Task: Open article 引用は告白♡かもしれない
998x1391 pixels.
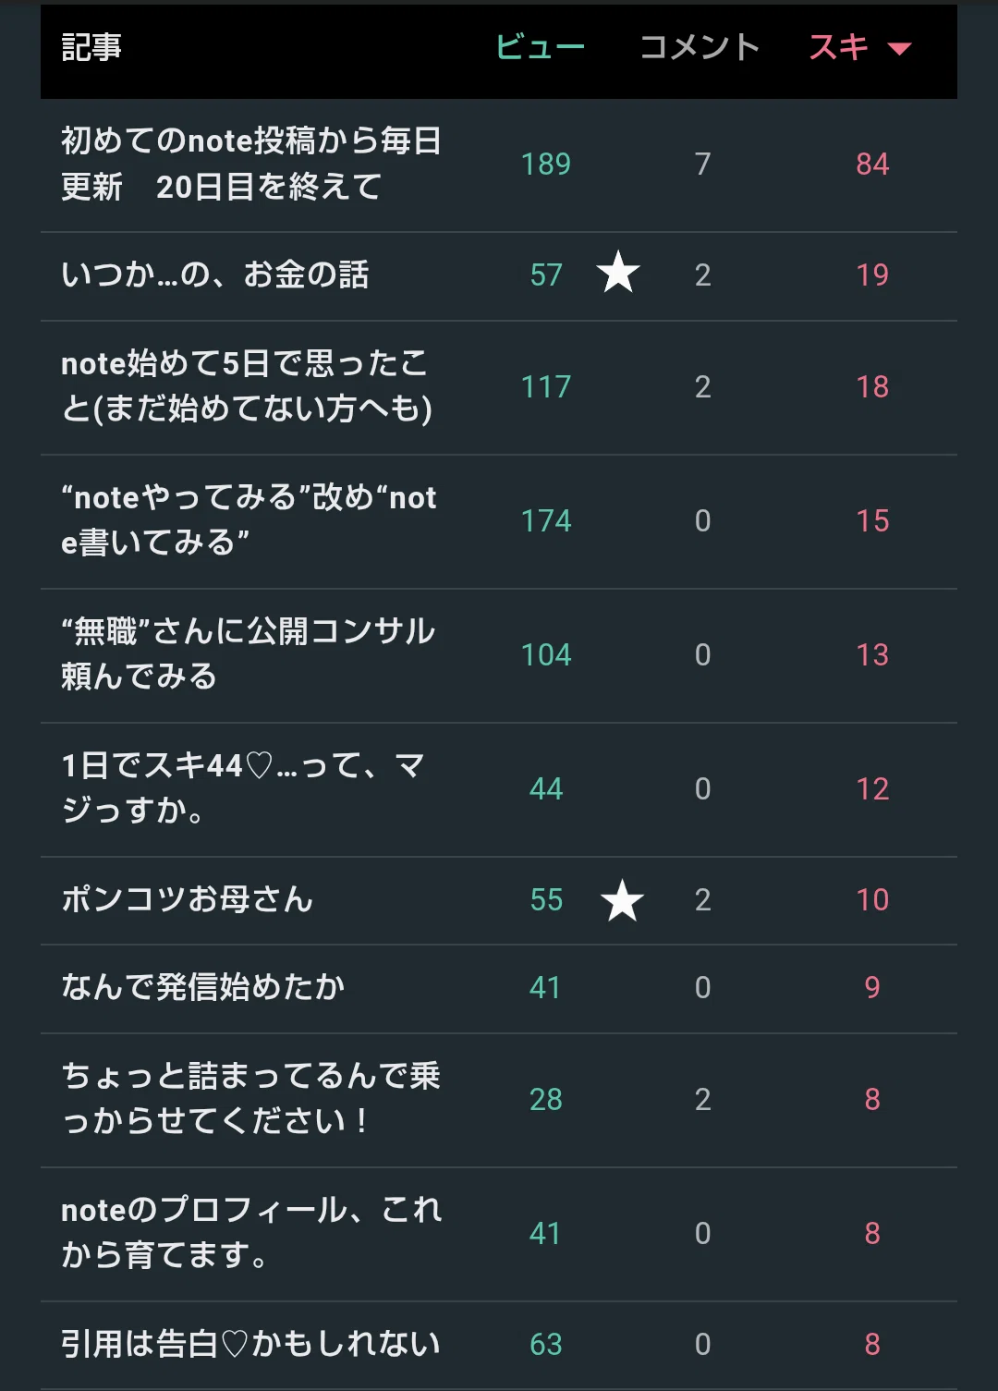Action: 249,1344
